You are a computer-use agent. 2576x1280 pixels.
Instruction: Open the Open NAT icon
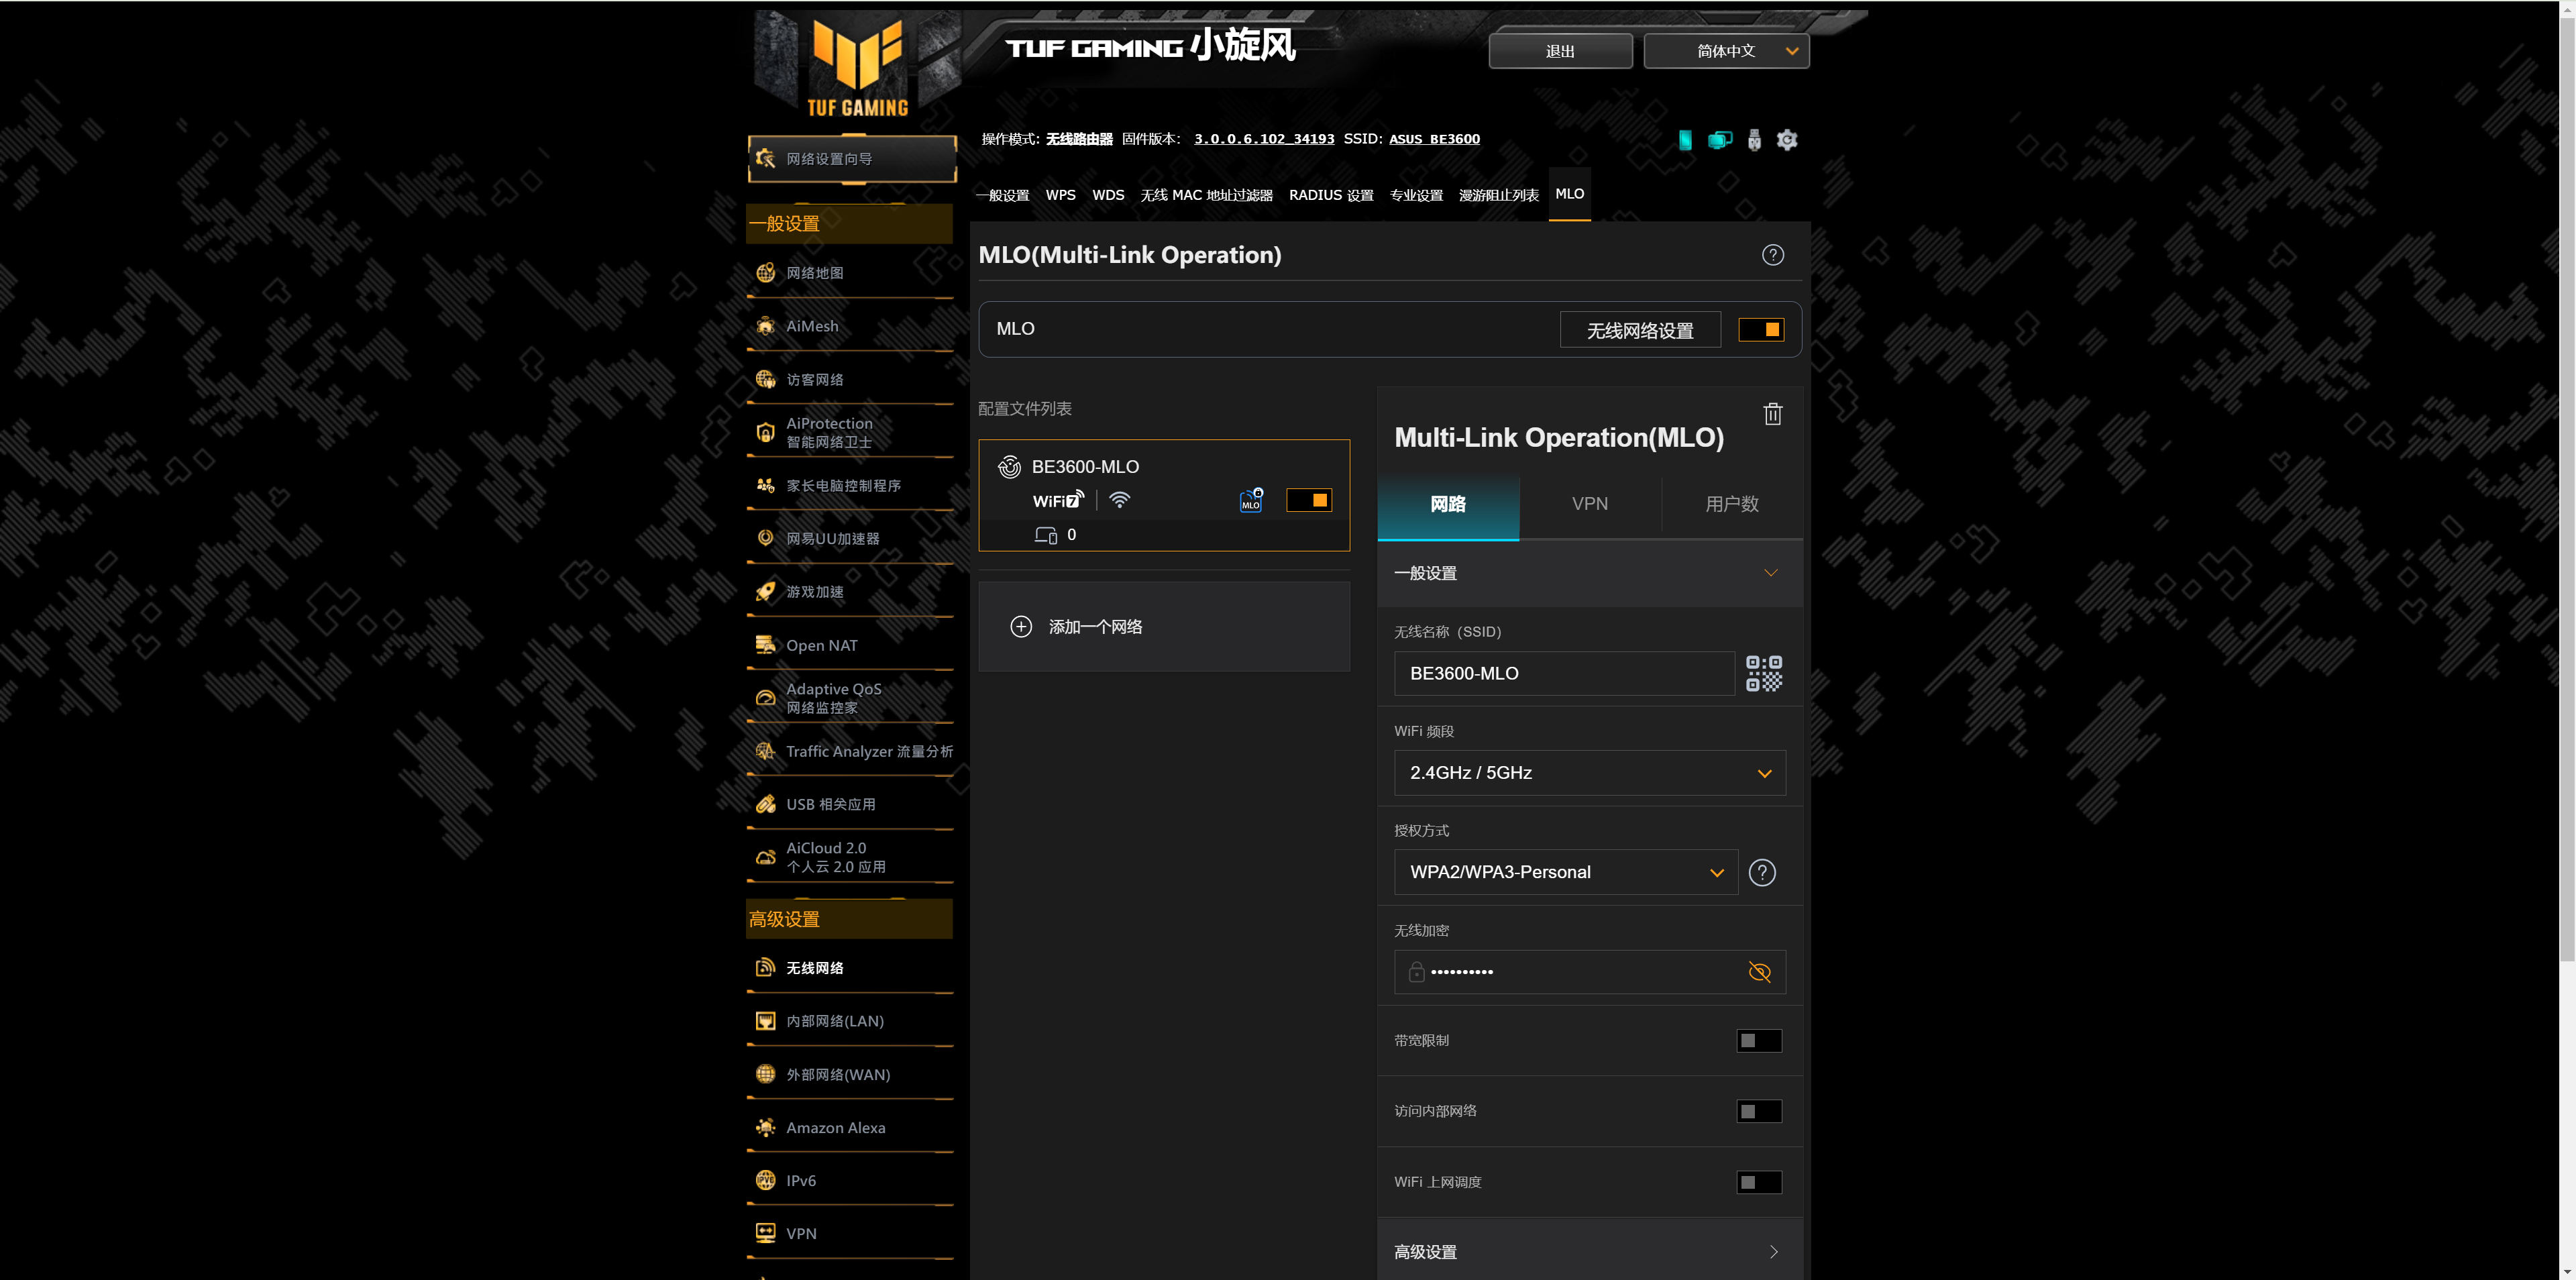pos(765,645)
